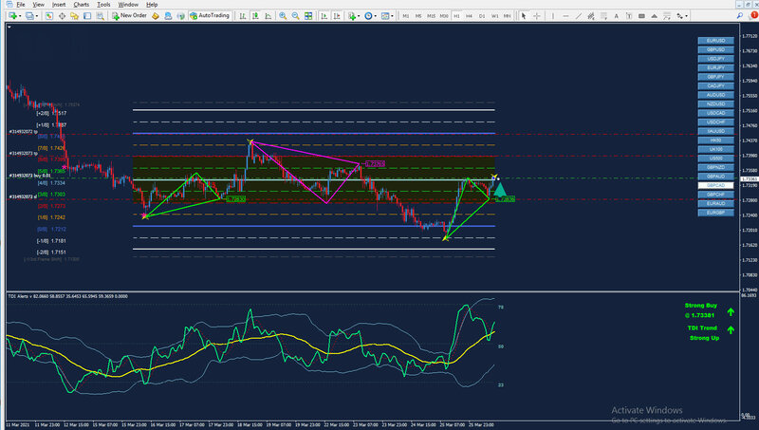This screenshot has width=759, height=430.
Task: Switch chart to D1 timeframe
Action: point(482,16)
